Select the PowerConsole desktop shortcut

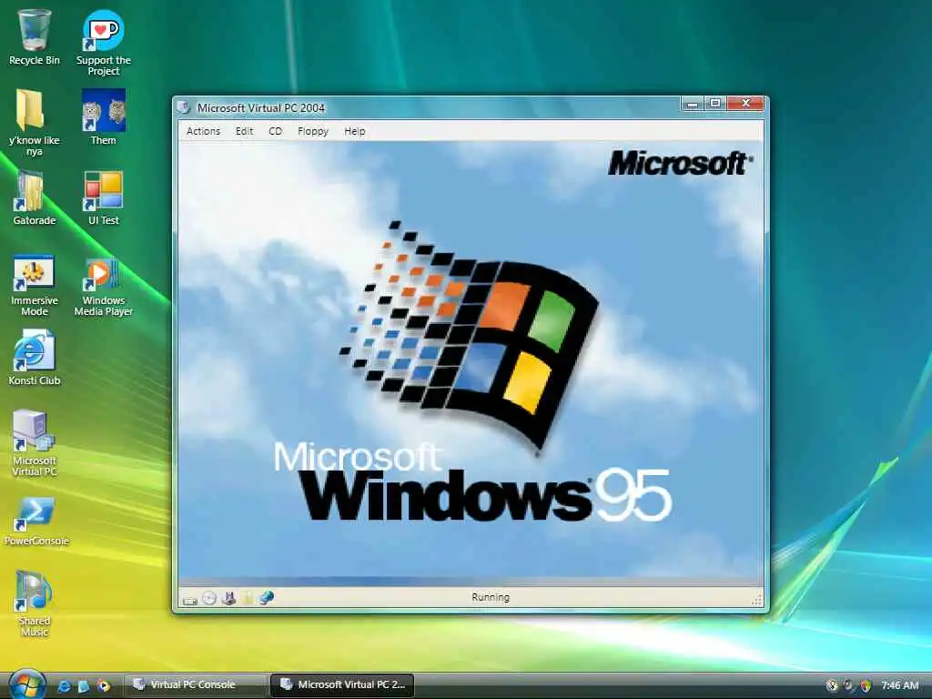tap(35, 520)
